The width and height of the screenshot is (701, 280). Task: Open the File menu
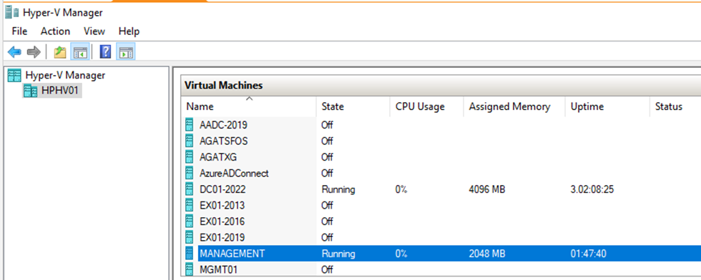tap(20, 31)
